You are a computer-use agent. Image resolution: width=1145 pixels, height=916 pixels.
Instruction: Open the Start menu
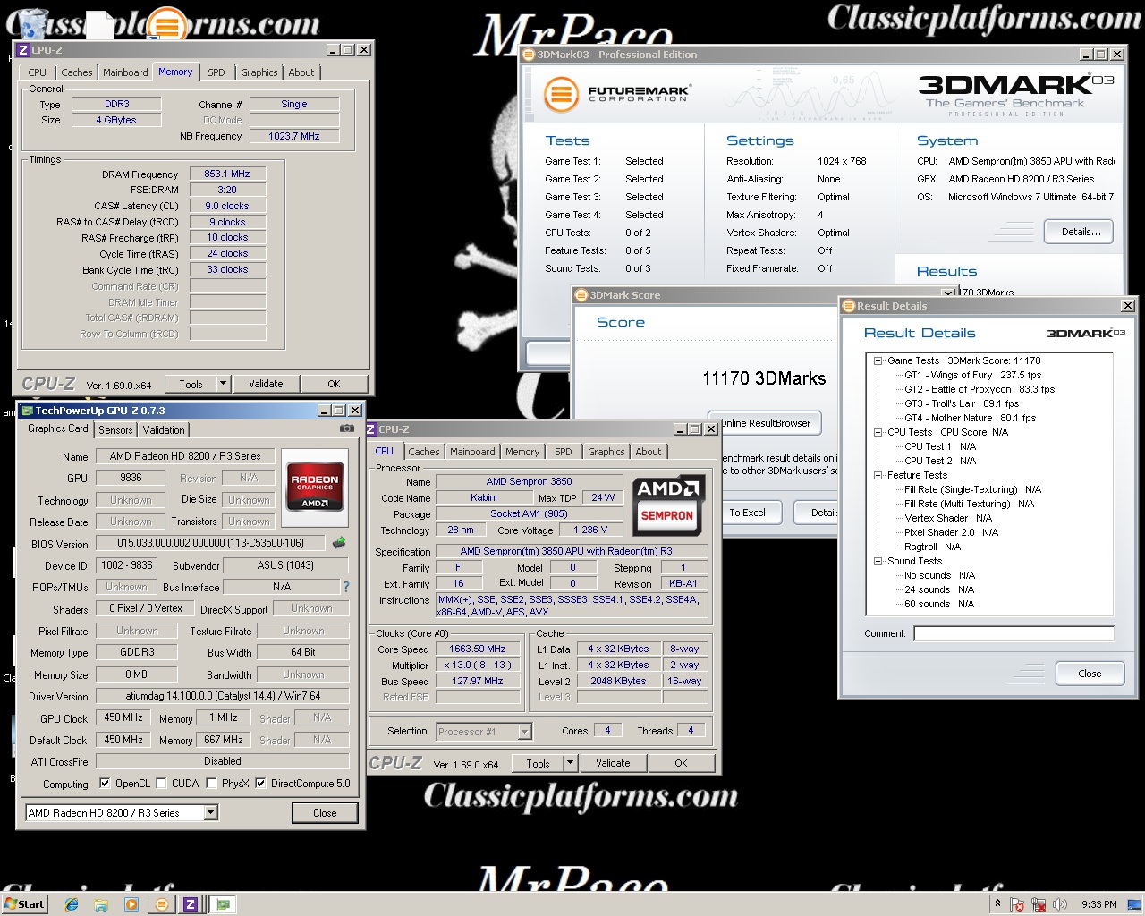point(24,903)
